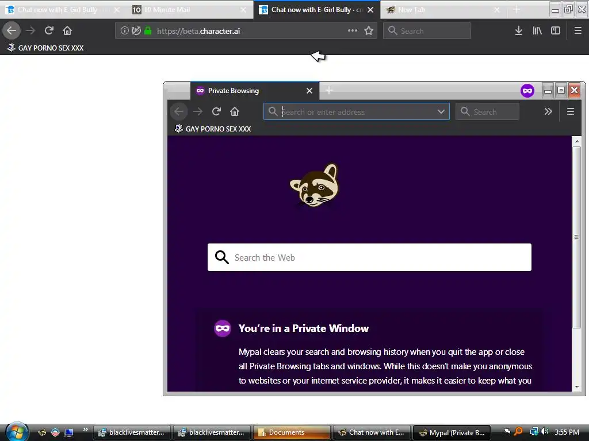Click the Private window vertical scrollbar thumb

(576, 237)
